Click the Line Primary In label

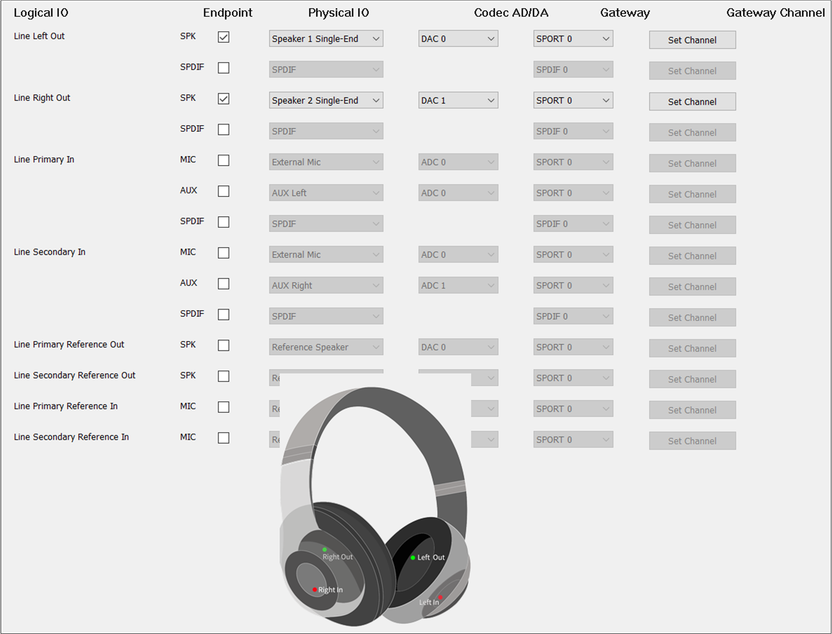click(x=44, y=159)
